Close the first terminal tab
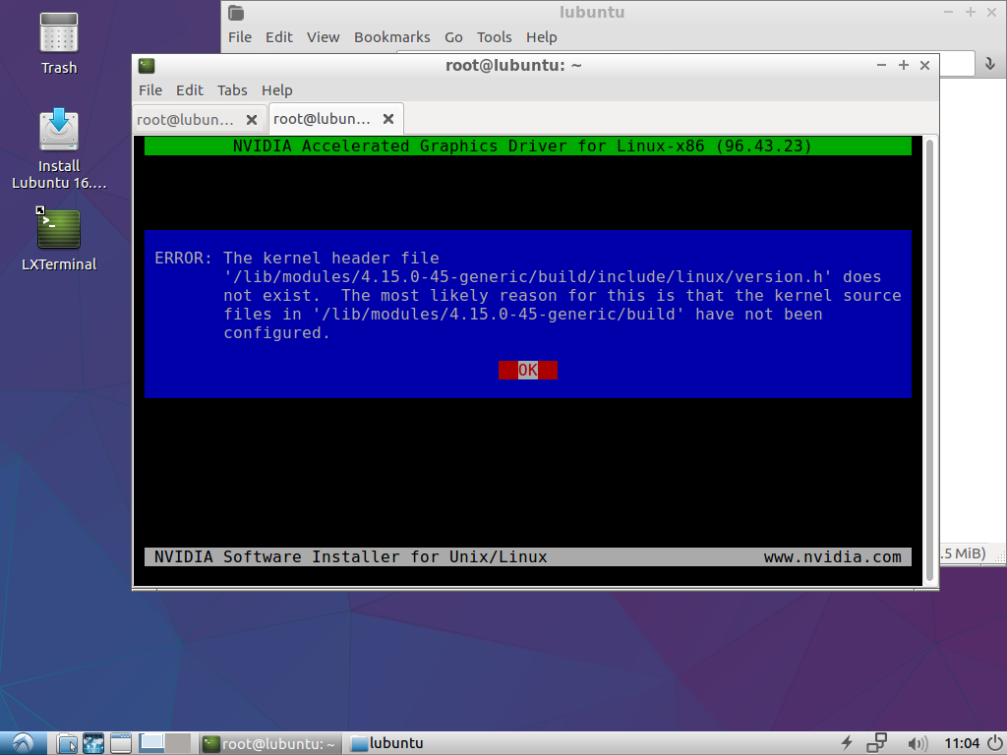This screenshot has height=755, width=1007. tap(252, 119)
